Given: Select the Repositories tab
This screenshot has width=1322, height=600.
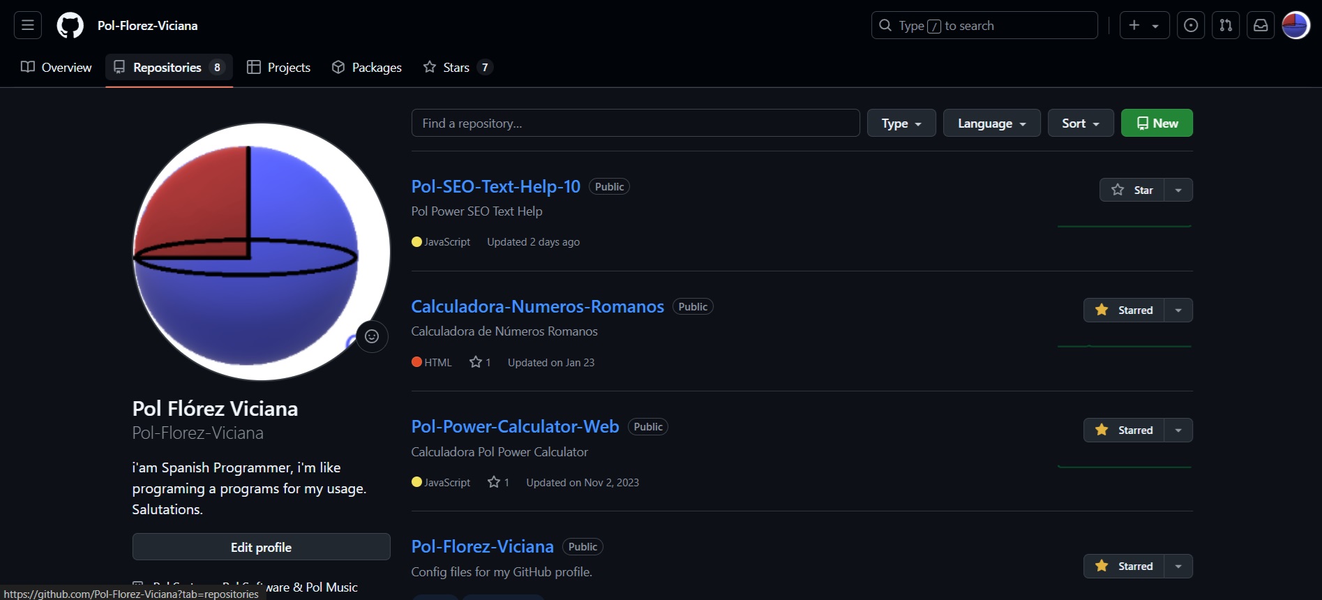Looking at the screenshot, I should coord(169,67).
